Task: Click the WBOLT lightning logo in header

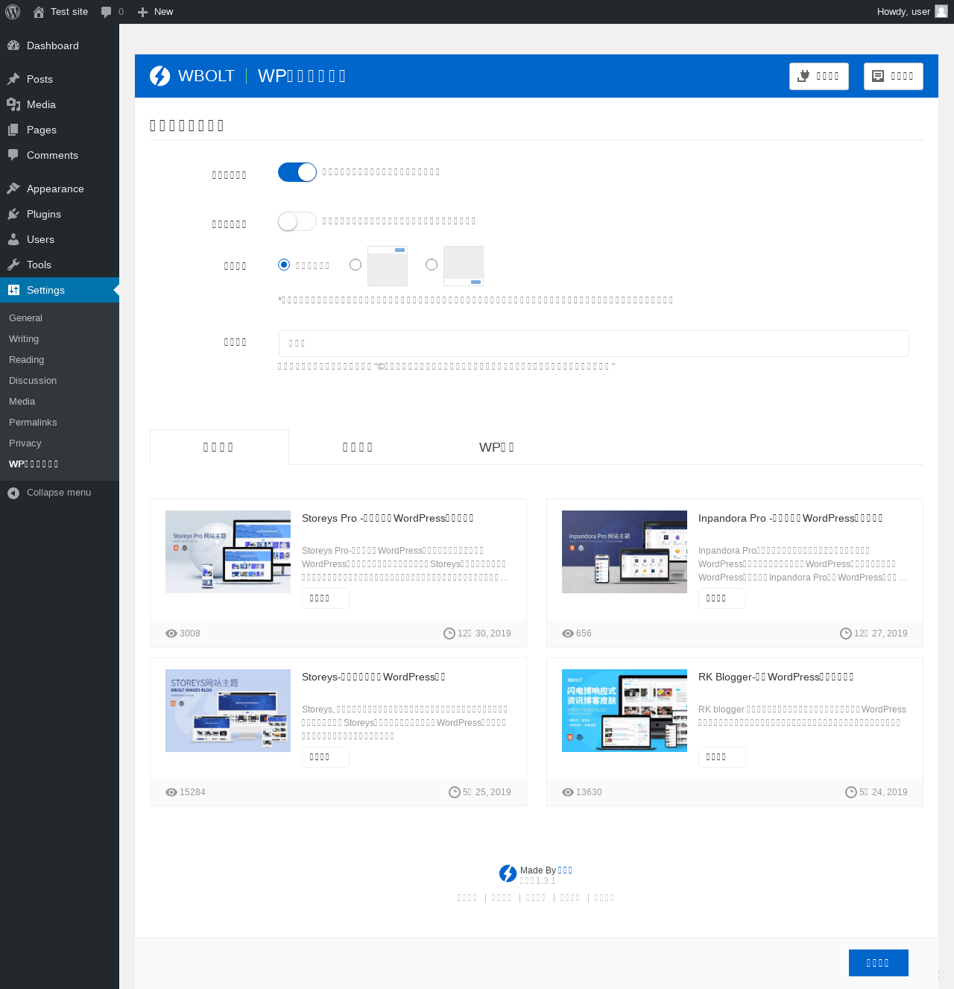Action: [x=159, y=76]
